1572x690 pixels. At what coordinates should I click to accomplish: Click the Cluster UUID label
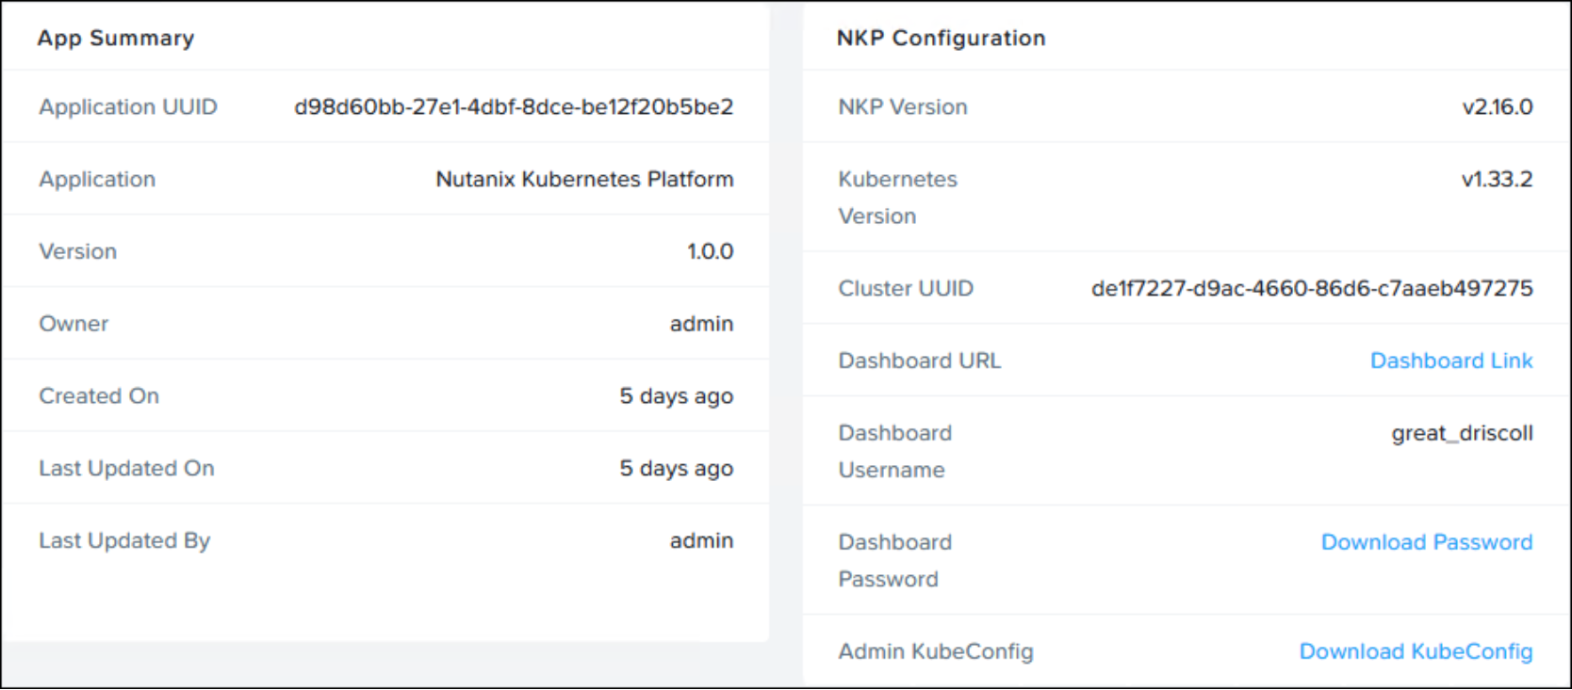click(906, 288)
